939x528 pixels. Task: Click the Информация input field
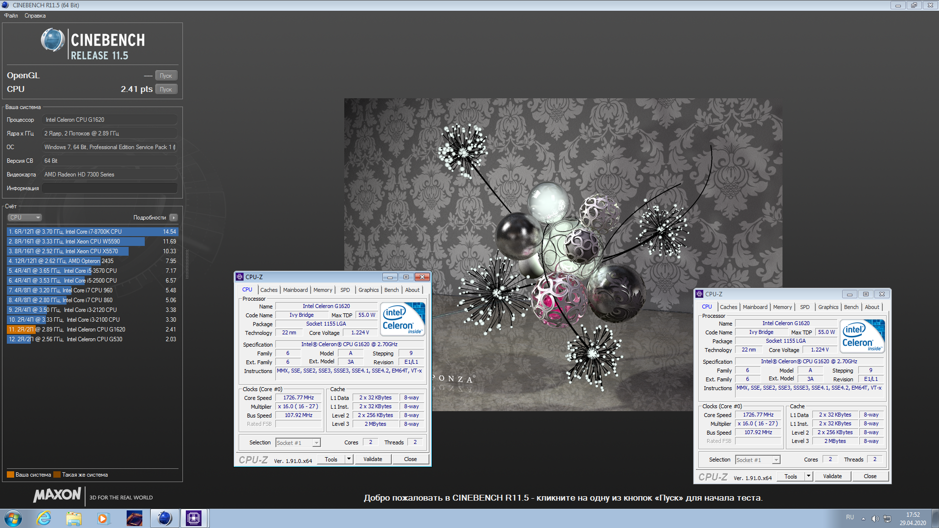110,188
